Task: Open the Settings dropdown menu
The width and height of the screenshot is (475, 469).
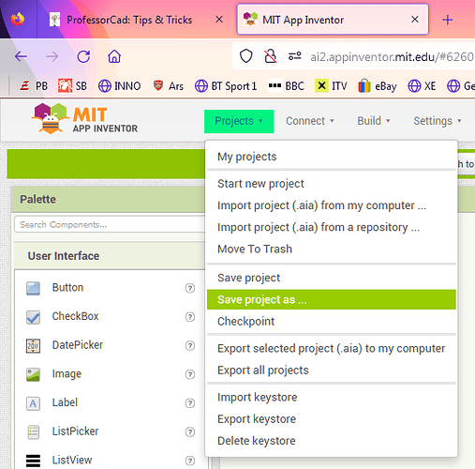Action: 438,121
